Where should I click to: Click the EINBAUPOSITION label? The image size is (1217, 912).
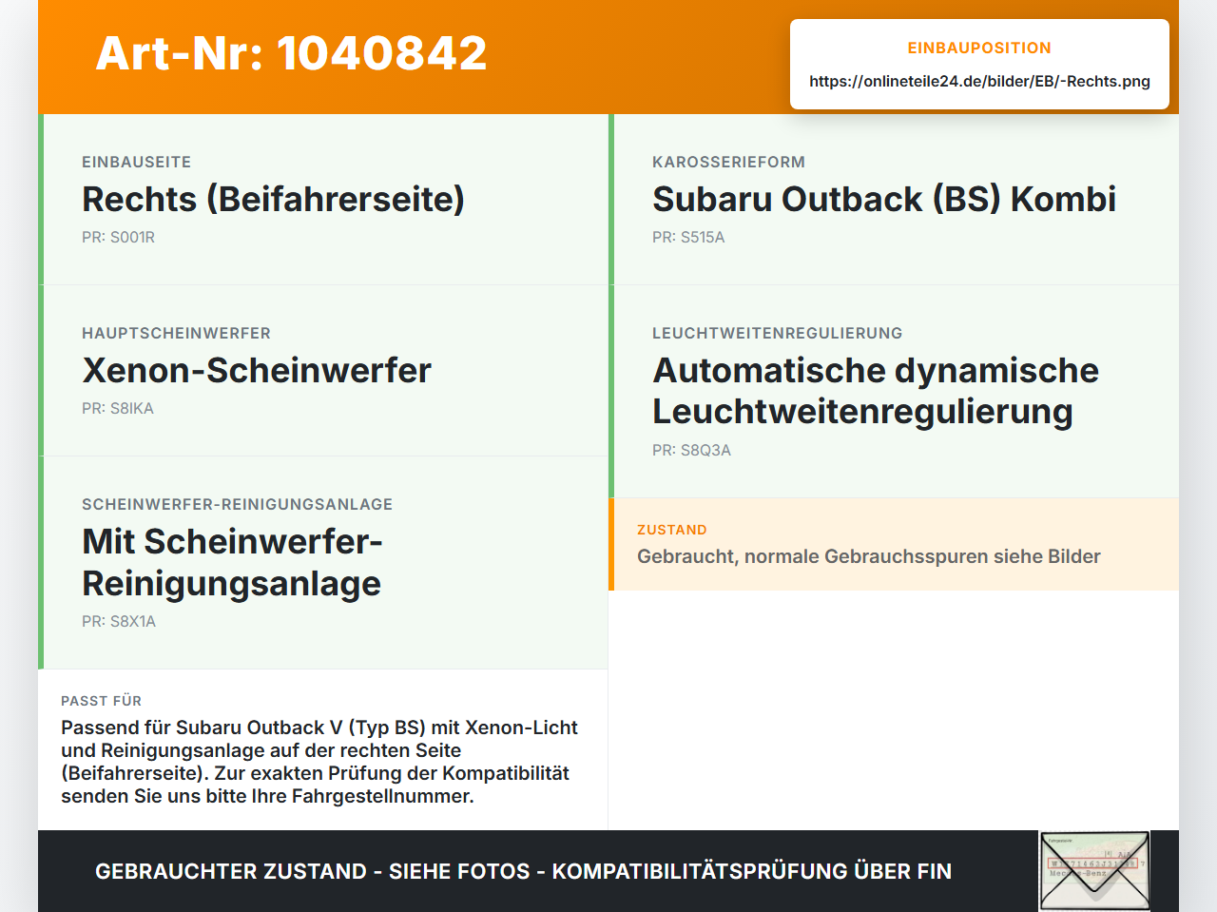979,48
